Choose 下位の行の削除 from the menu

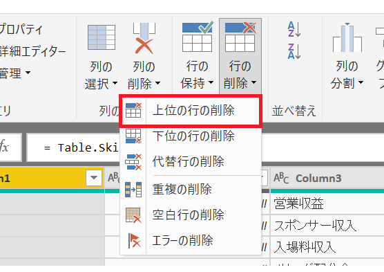coord(191,136)
